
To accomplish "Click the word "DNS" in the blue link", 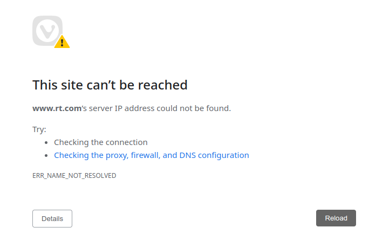I will [x=188, y=155].
